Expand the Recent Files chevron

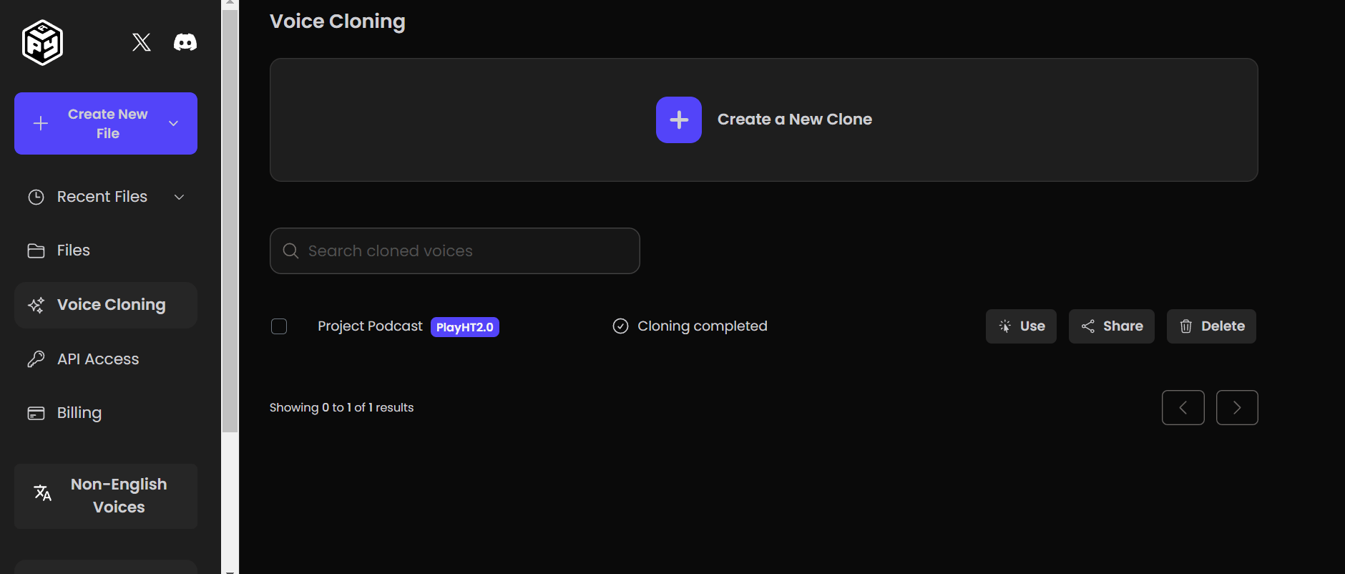pos(180,197)
